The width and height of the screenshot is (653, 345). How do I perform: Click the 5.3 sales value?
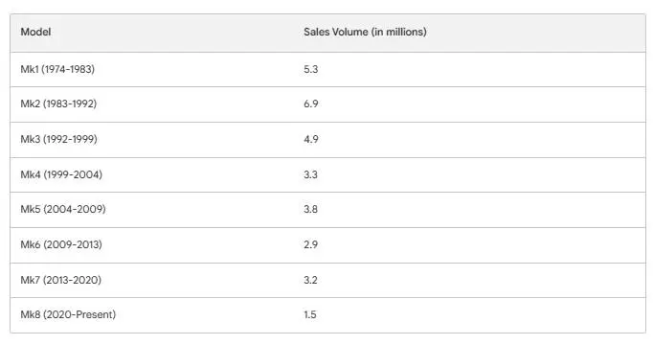point(310,70)
